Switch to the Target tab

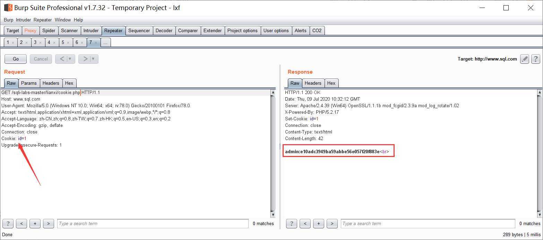click(x=13, y=30)
